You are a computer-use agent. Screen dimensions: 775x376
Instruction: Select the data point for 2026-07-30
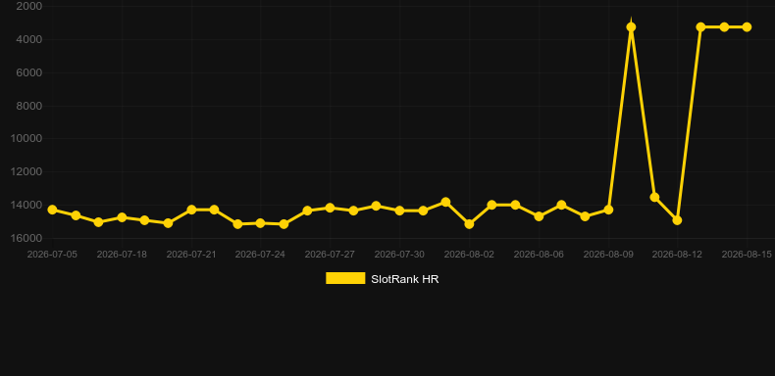pos(400,211)
